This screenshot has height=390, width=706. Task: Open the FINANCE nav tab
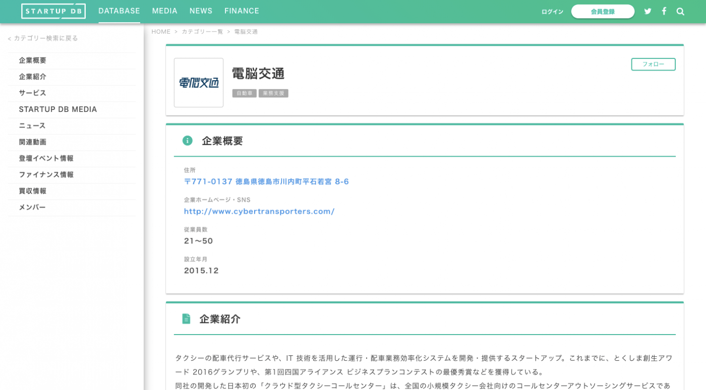(x=242, y=11)
